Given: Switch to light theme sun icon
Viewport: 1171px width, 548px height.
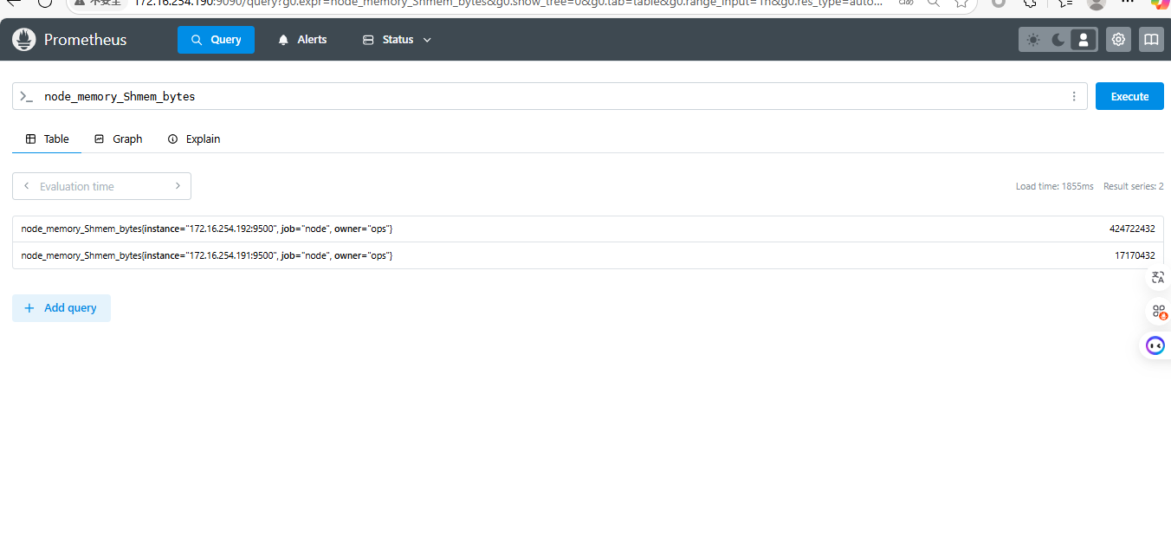Looking at the screenshot, I should pos(1032,40).
